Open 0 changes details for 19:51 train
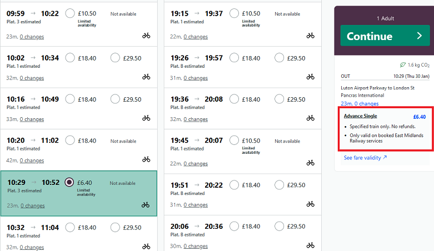 [196, 205]
